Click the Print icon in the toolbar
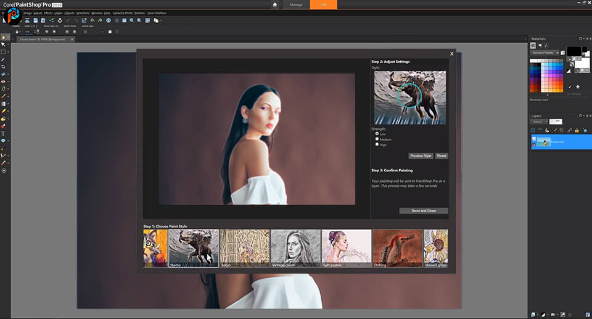The width and height of the screenshot is (592, 319). click(60, 20)
